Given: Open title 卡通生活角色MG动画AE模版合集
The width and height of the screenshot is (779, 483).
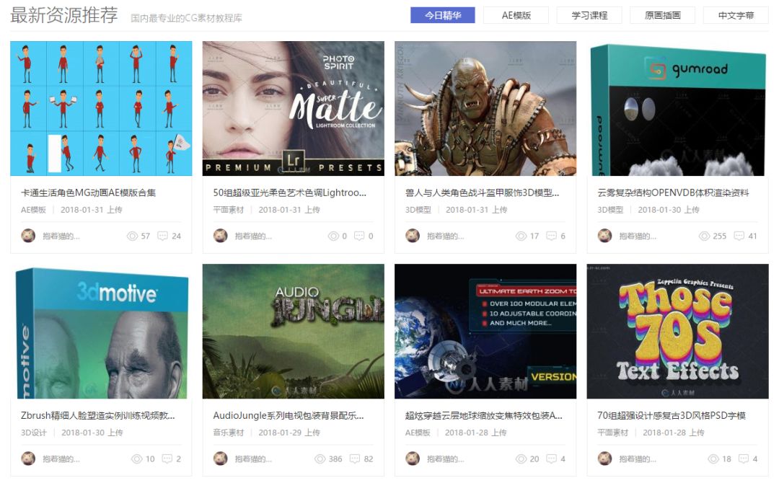Looking at the screenshot, I should pyautogui.click(x=89, y=192).
